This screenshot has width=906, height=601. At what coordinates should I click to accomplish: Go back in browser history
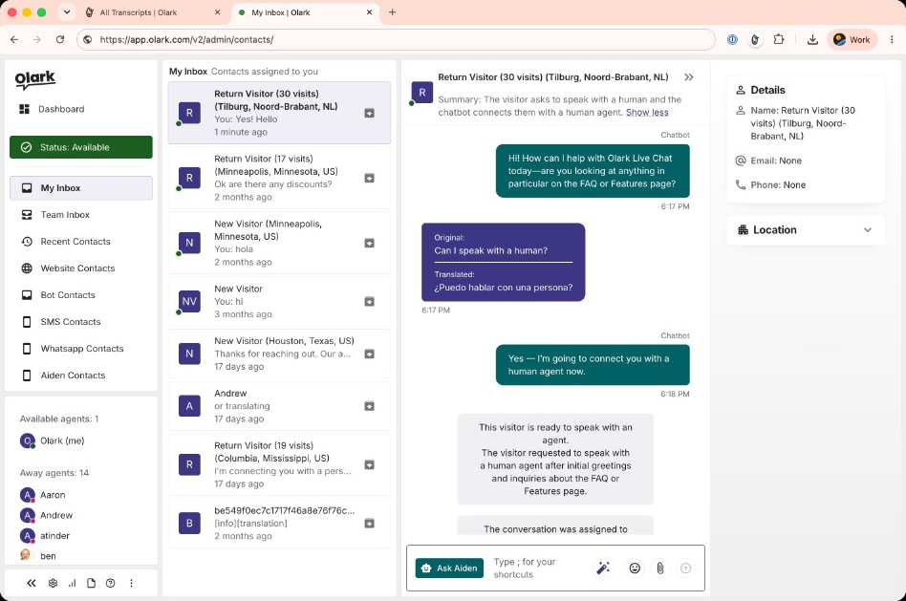(x=14, y=39)
